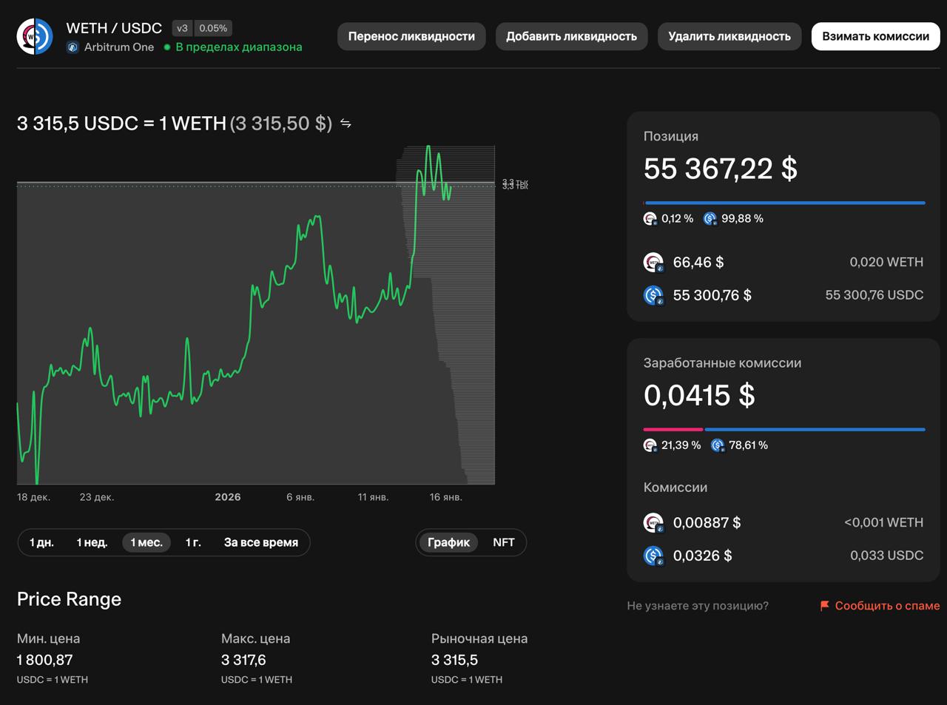Image resolution: width=947 pixels, height=705 pixels.
Task: Choose the 1 г. chart period
Action: tap(193, 542)
